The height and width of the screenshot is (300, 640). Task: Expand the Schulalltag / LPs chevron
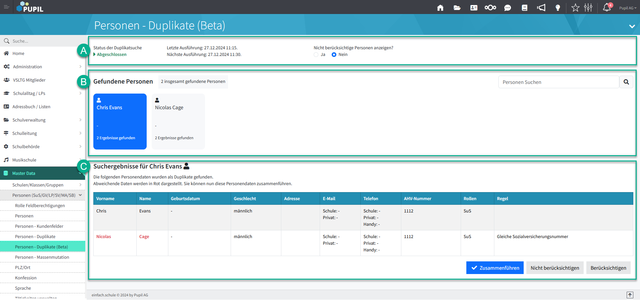(x=80, y=93)
